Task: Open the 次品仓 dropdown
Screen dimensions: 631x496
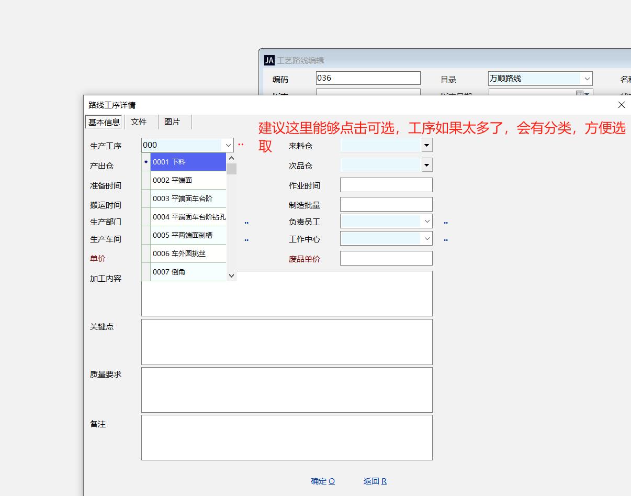Action: pos(427,165)
